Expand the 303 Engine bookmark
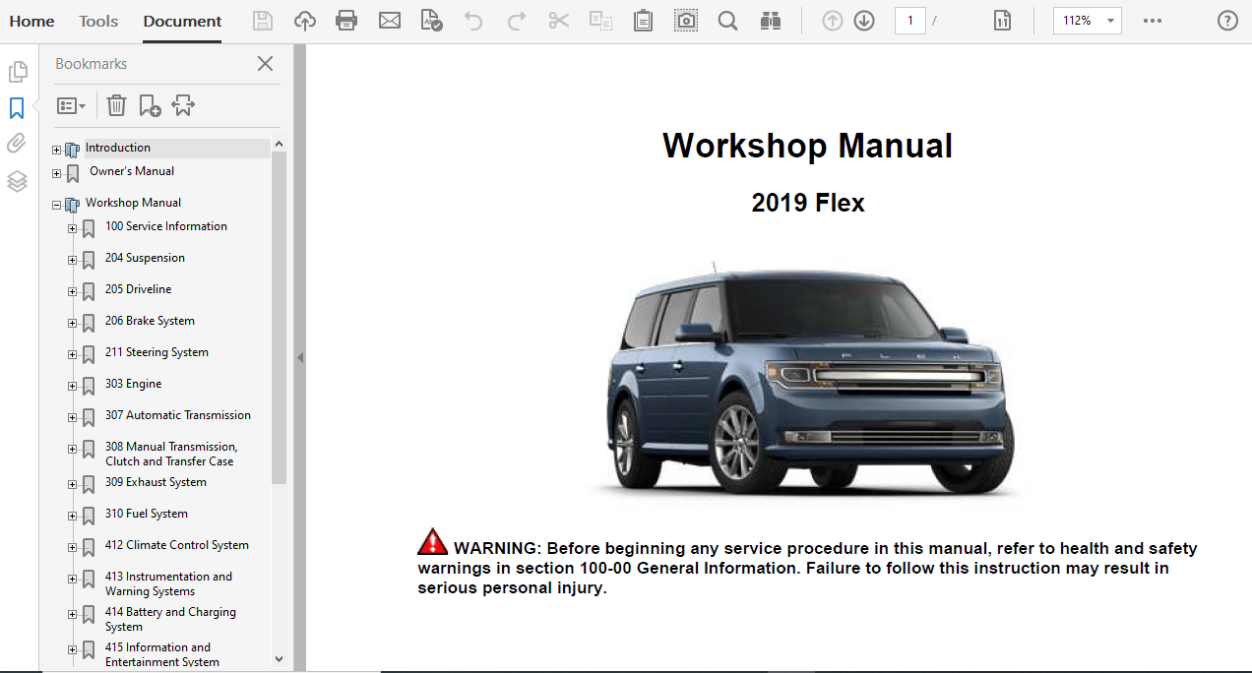 tap(72, 386)
